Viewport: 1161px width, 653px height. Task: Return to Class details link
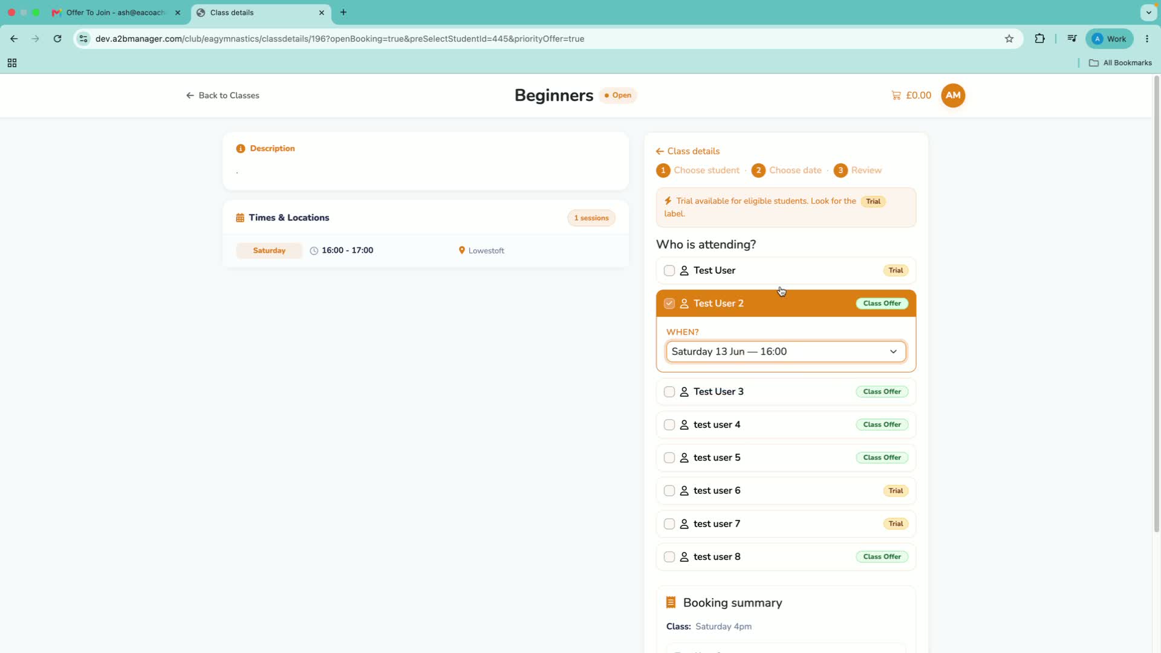click(x=688, y=151)
